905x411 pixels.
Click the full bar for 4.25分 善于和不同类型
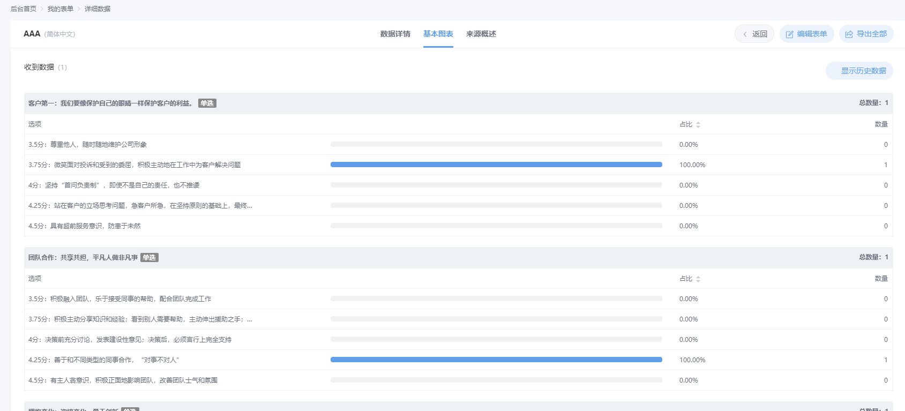click(496, 360)
